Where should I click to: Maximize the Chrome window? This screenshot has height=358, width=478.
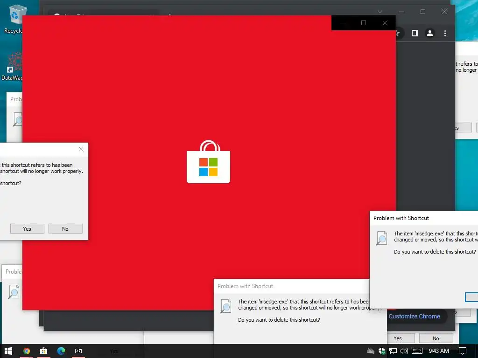pyautogui.click(x=423, y=12)
